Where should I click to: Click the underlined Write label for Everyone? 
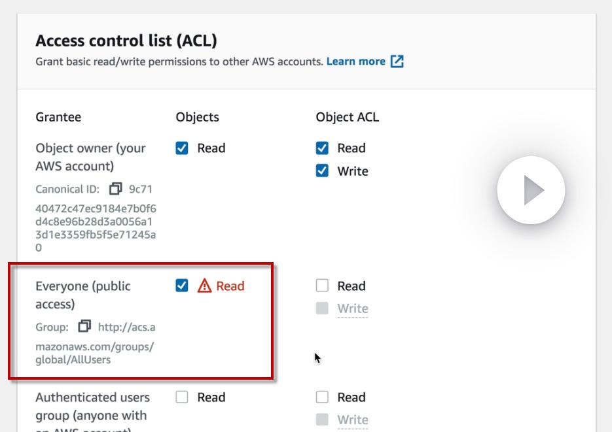(353, 308)
